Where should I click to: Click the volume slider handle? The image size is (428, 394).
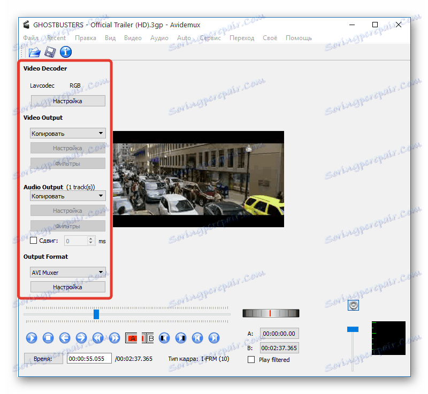(353, 329)
